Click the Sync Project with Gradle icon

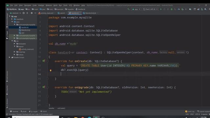198,9
